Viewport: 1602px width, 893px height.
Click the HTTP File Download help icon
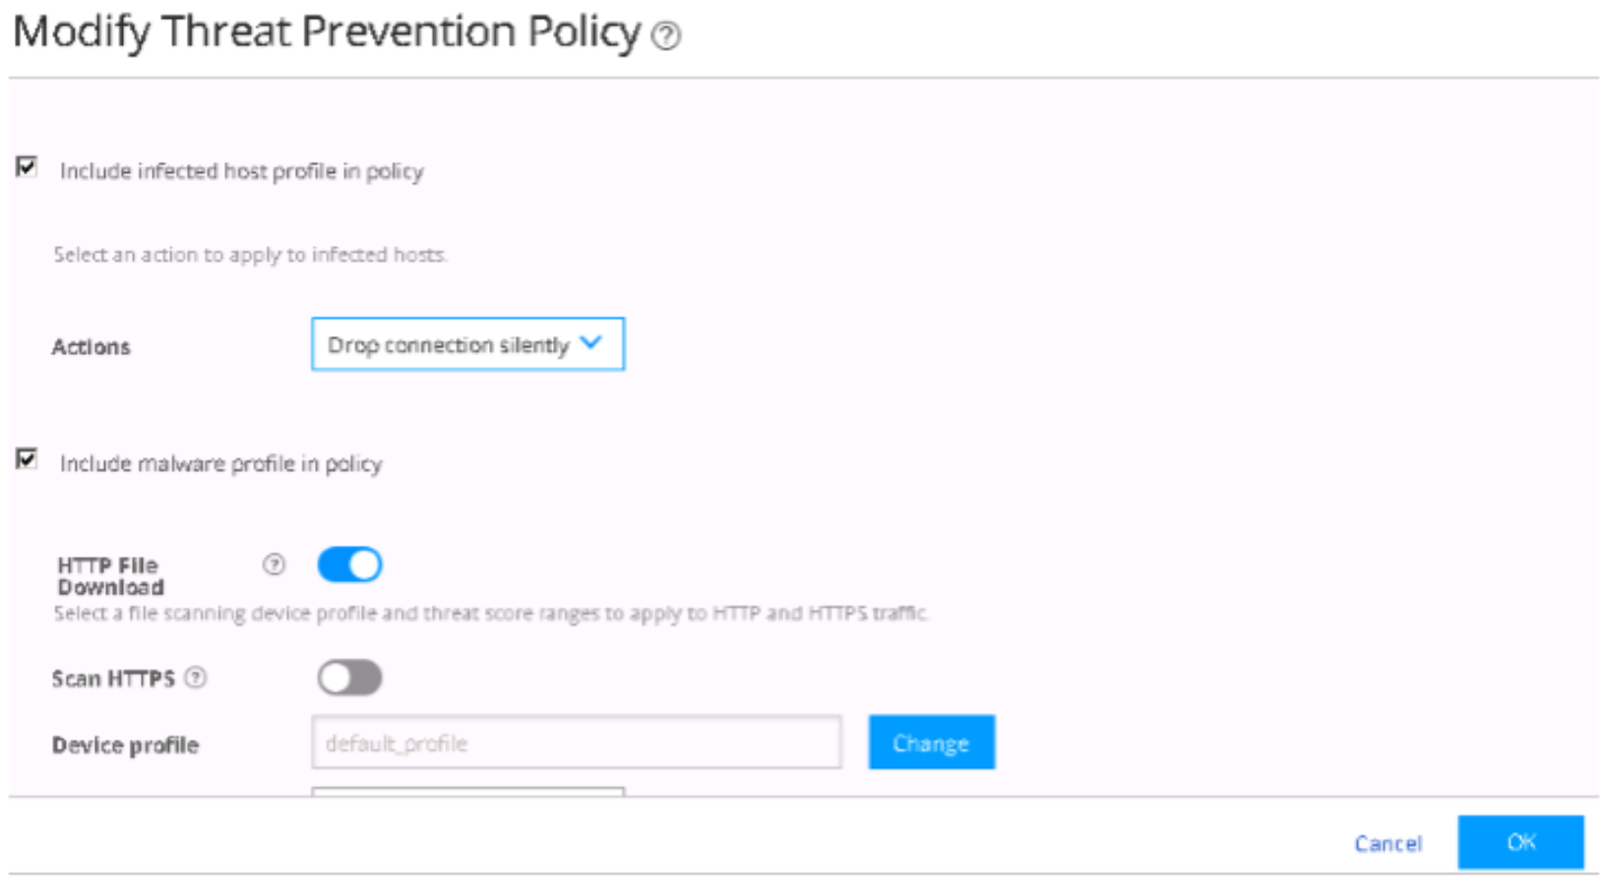click(x=274, y=565)
